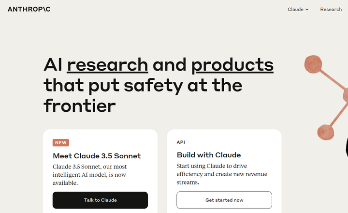Click the word "frontier" in the headline

pyautogui.click(x=80, y=106)
